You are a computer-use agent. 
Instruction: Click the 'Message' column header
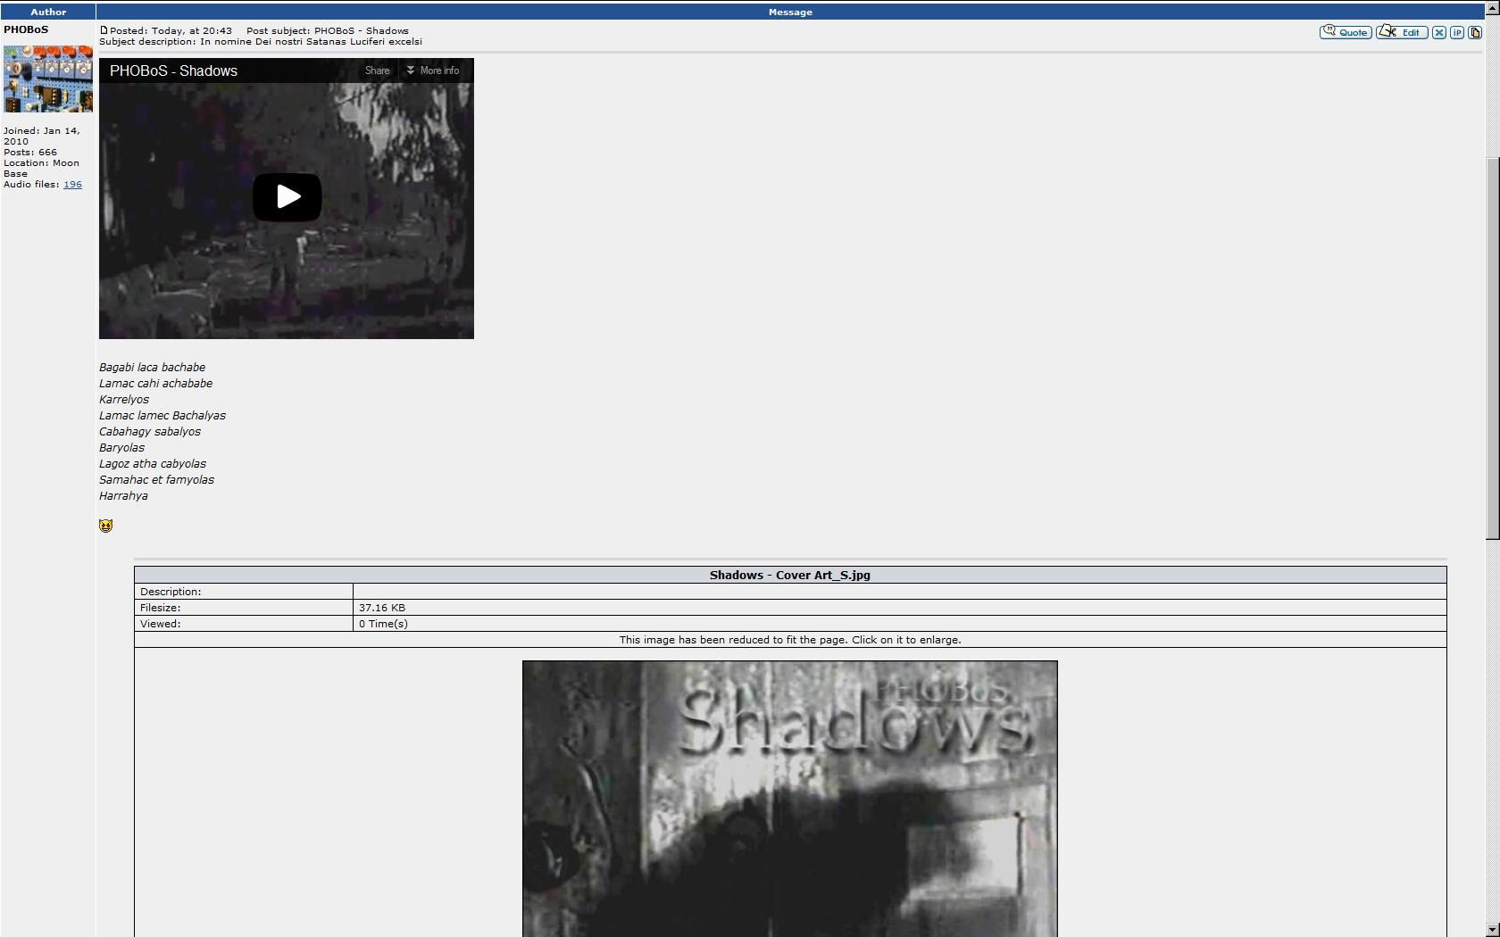point(790,12)
